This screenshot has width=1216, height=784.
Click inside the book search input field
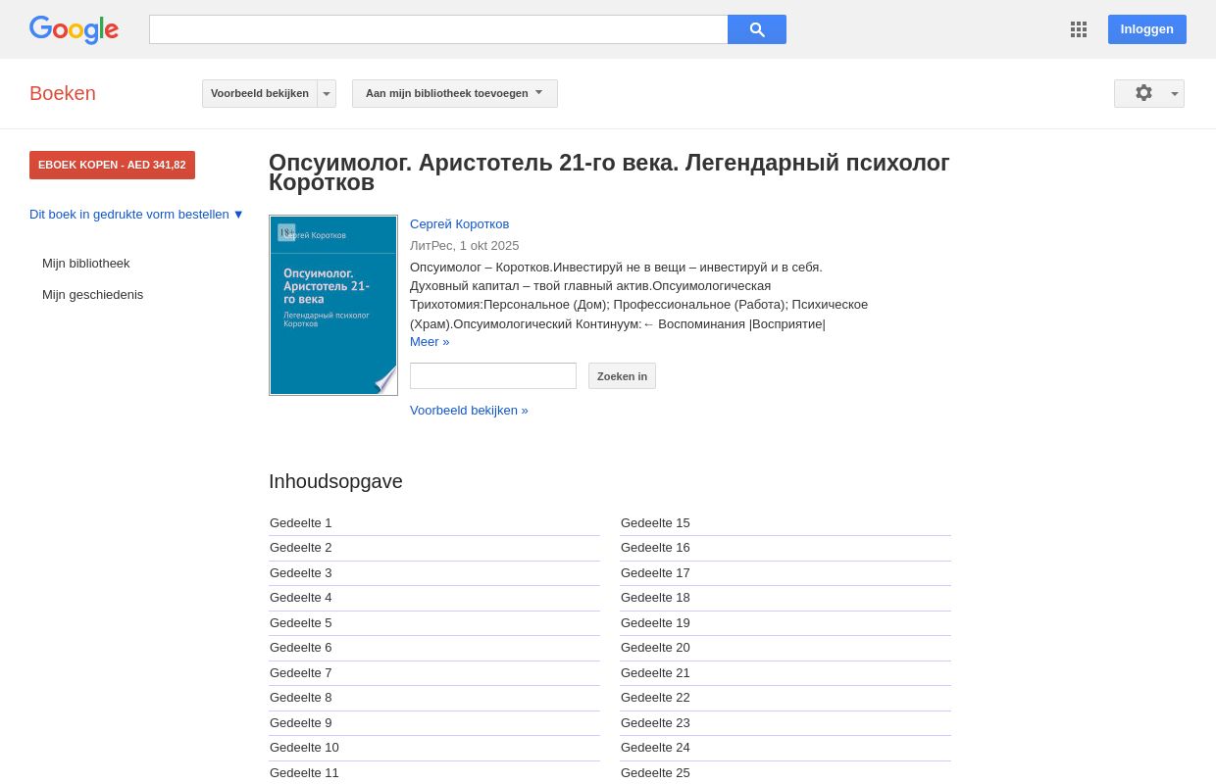point(493,375)
